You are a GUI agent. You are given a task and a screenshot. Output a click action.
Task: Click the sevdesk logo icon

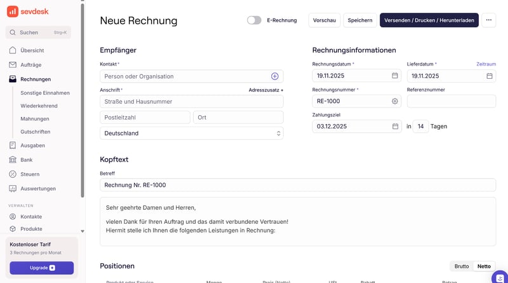point(13,11)
